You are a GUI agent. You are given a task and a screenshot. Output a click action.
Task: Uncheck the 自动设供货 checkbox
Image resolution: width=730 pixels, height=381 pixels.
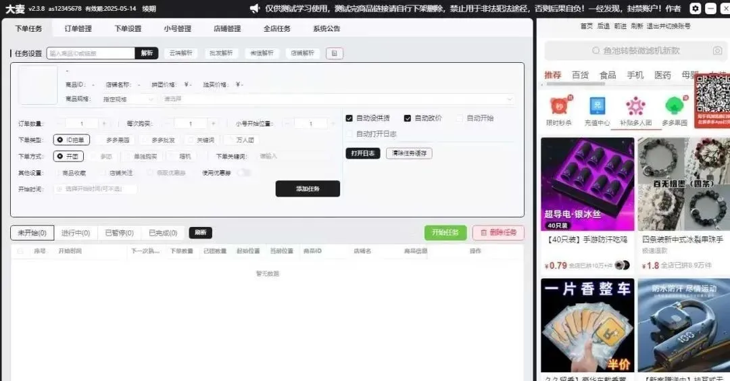[349, 118]
